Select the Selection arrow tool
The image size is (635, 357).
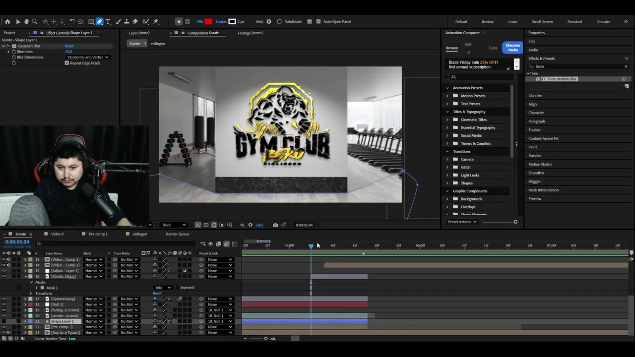pyautogui.click(x=18, y=22)
